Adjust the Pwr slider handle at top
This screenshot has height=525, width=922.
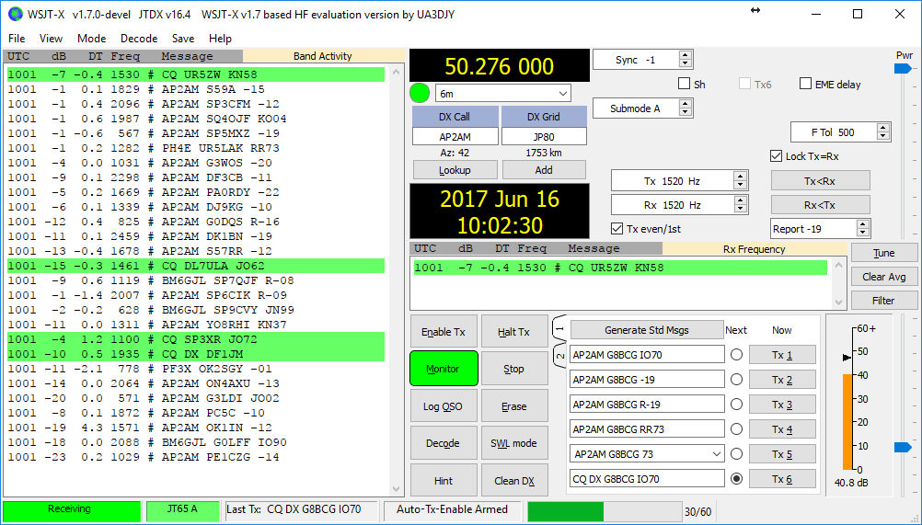pos(903,69)
